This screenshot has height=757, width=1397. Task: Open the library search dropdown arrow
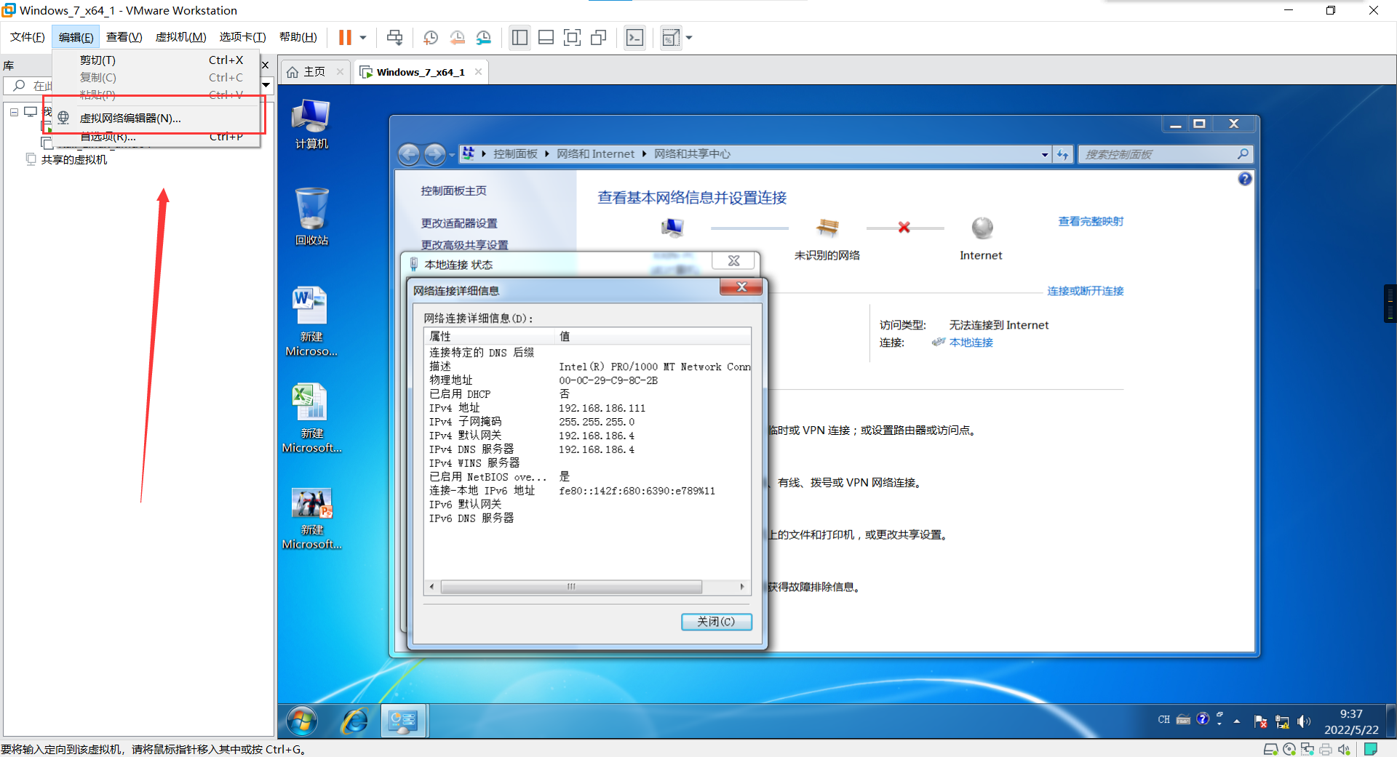click(x=266, y=85)
